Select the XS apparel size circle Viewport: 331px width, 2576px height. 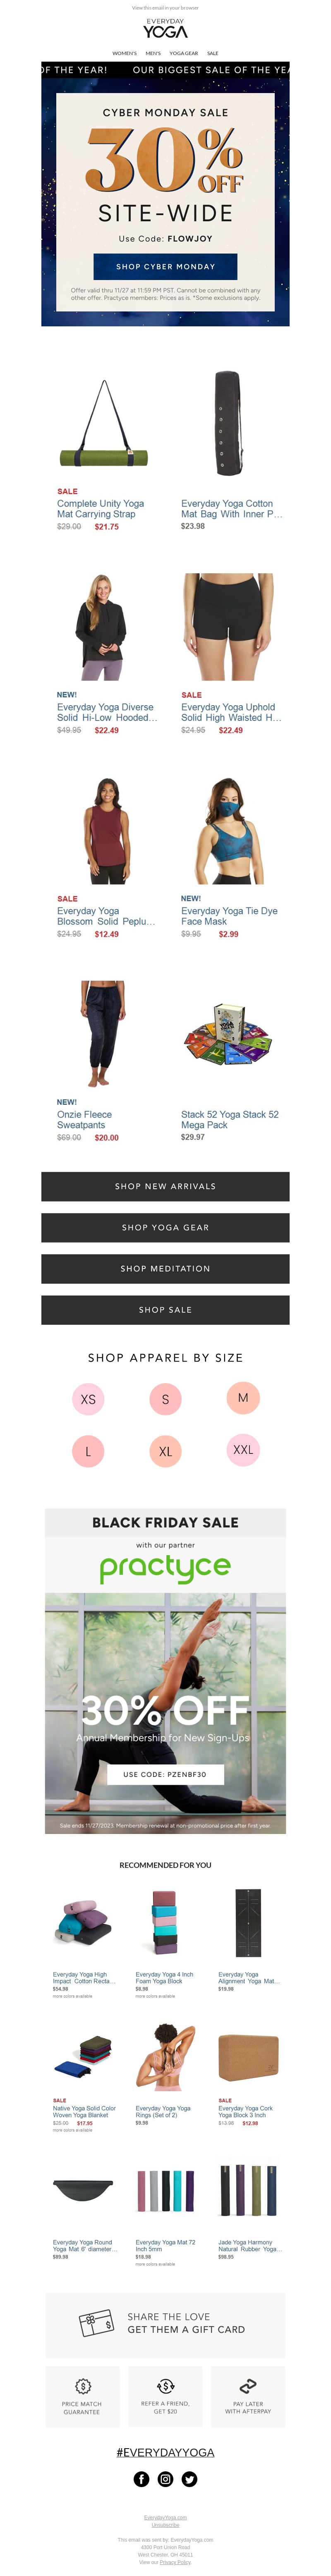pos(88,1398)
